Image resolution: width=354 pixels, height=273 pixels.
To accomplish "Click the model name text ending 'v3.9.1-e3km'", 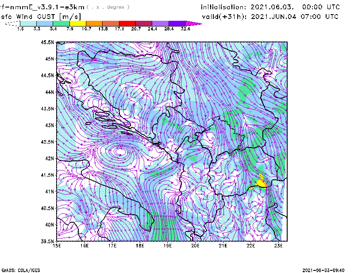I will tap(42, 7).
